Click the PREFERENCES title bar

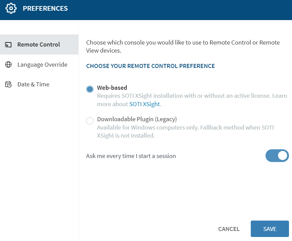pos(45,8)
